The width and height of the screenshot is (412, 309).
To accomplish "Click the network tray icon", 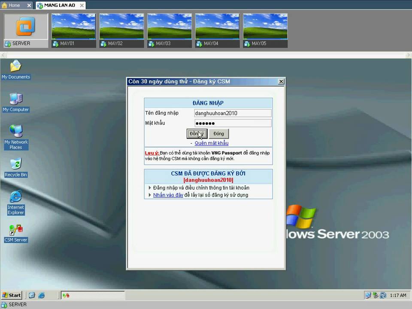I will (368, 295).
